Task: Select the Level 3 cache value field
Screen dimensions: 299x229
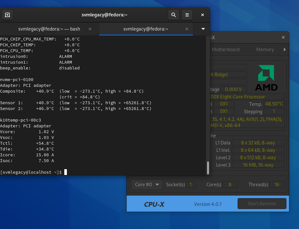Action: (x=258, y=165)
